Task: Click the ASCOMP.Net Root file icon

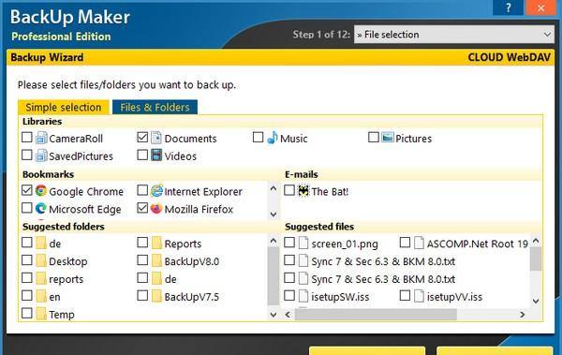Action: click(419, 244)
